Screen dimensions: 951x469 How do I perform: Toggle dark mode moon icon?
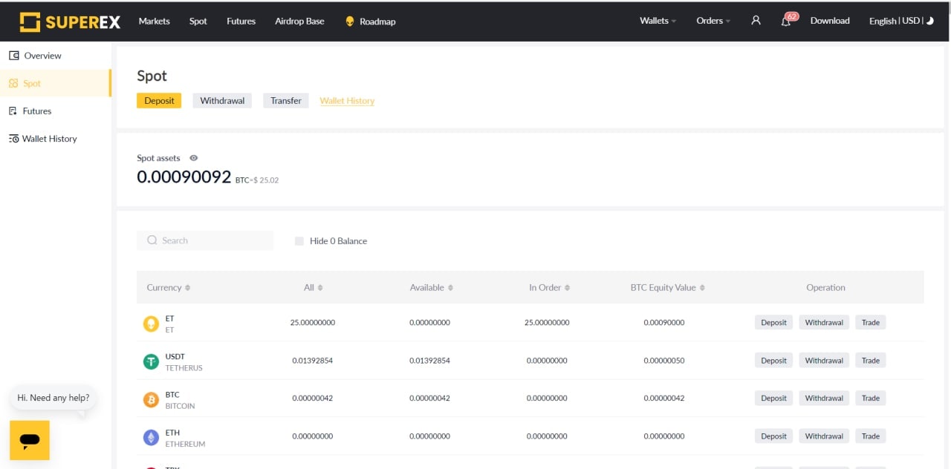tap(930, 21)
